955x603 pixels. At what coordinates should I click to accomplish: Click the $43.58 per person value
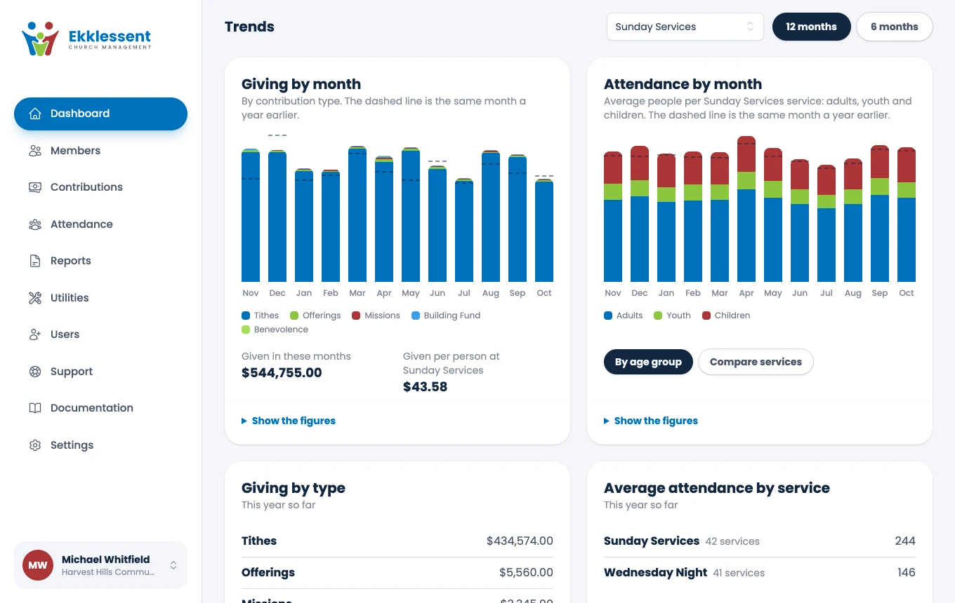(x=425, y=387)
